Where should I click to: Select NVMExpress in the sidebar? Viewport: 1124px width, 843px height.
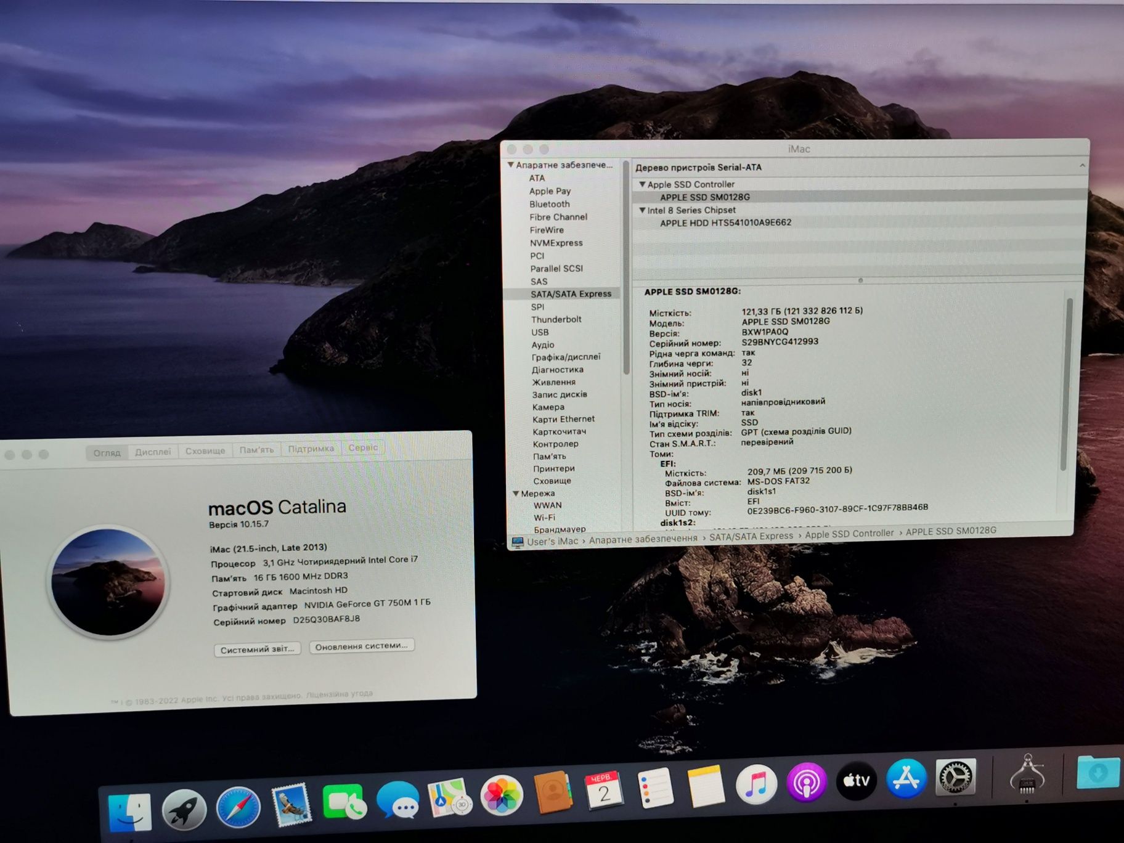click(x=556, y=243)
